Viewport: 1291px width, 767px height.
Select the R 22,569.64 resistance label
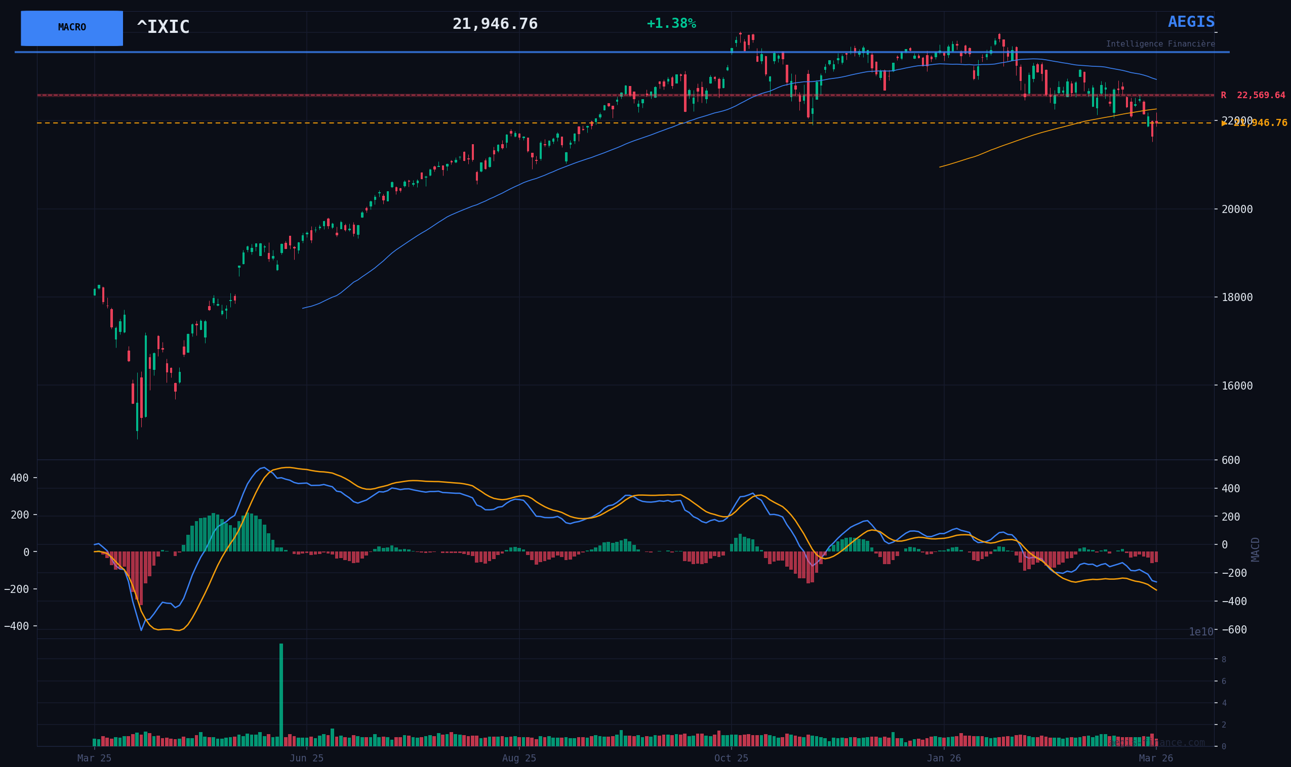pyautogui.click(x=1253, y=96)
